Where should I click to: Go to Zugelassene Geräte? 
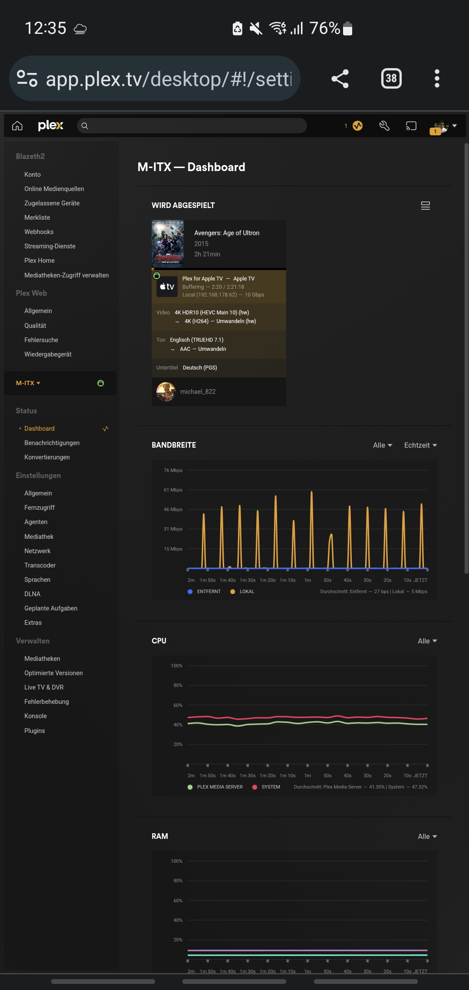52,203
